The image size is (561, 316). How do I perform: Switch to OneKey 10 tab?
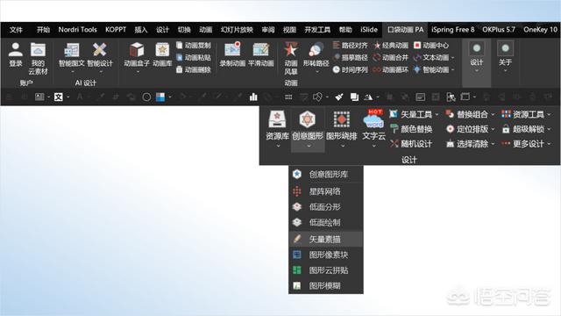540,29
